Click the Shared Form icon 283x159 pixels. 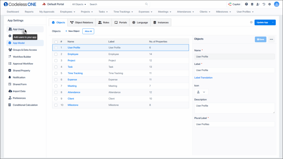click(x=10, y=84)
